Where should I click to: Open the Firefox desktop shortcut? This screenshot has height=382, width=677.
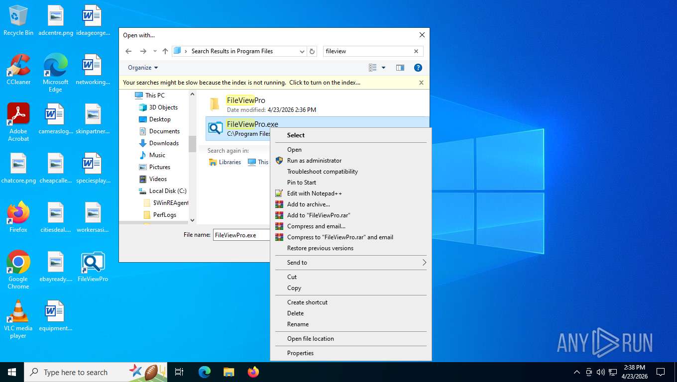18,217
